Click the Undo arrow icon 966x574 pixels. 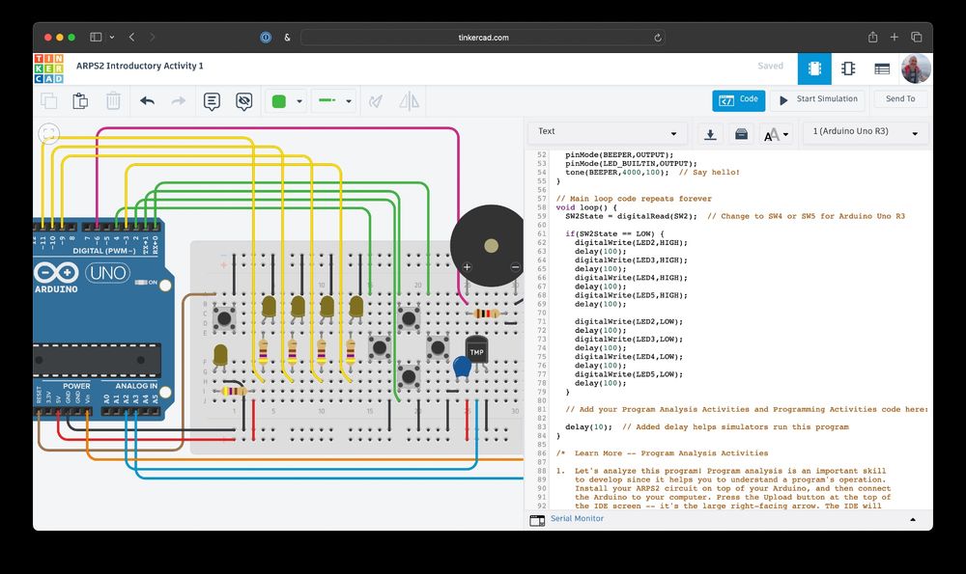point(147,100)
